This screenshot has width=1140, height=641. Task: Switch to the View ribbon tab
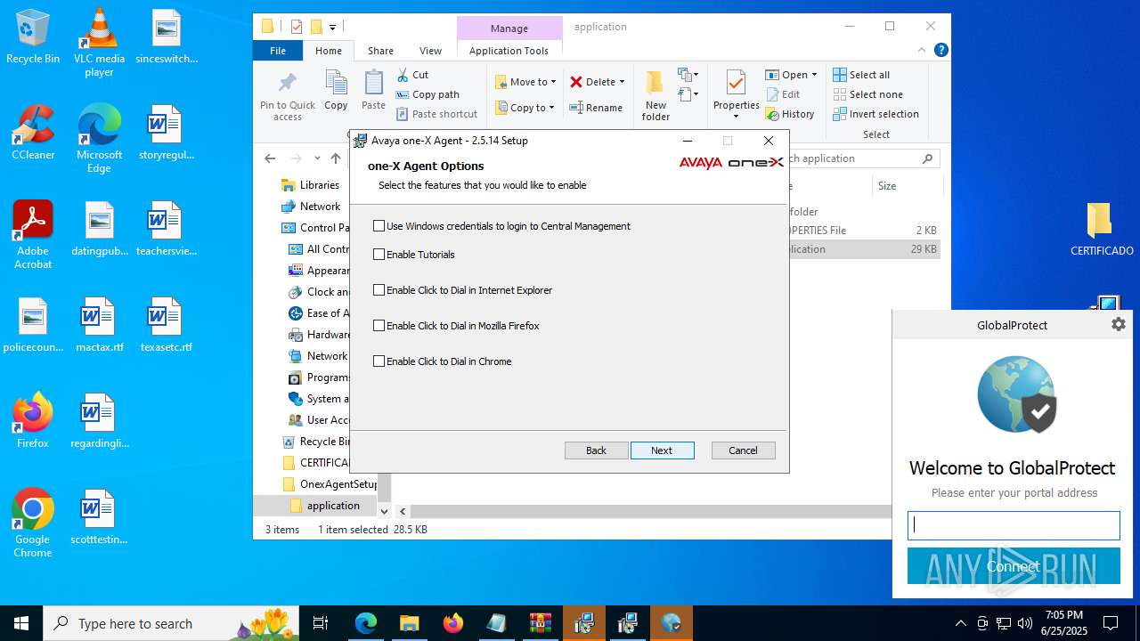point(430,51)
